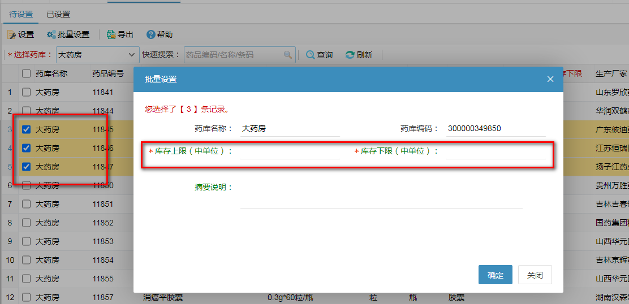Image resolution: width=629 pixels, height=304 pixels.
Task: Click the 胶囊 dosage form cell
Action: pos(456,298)
